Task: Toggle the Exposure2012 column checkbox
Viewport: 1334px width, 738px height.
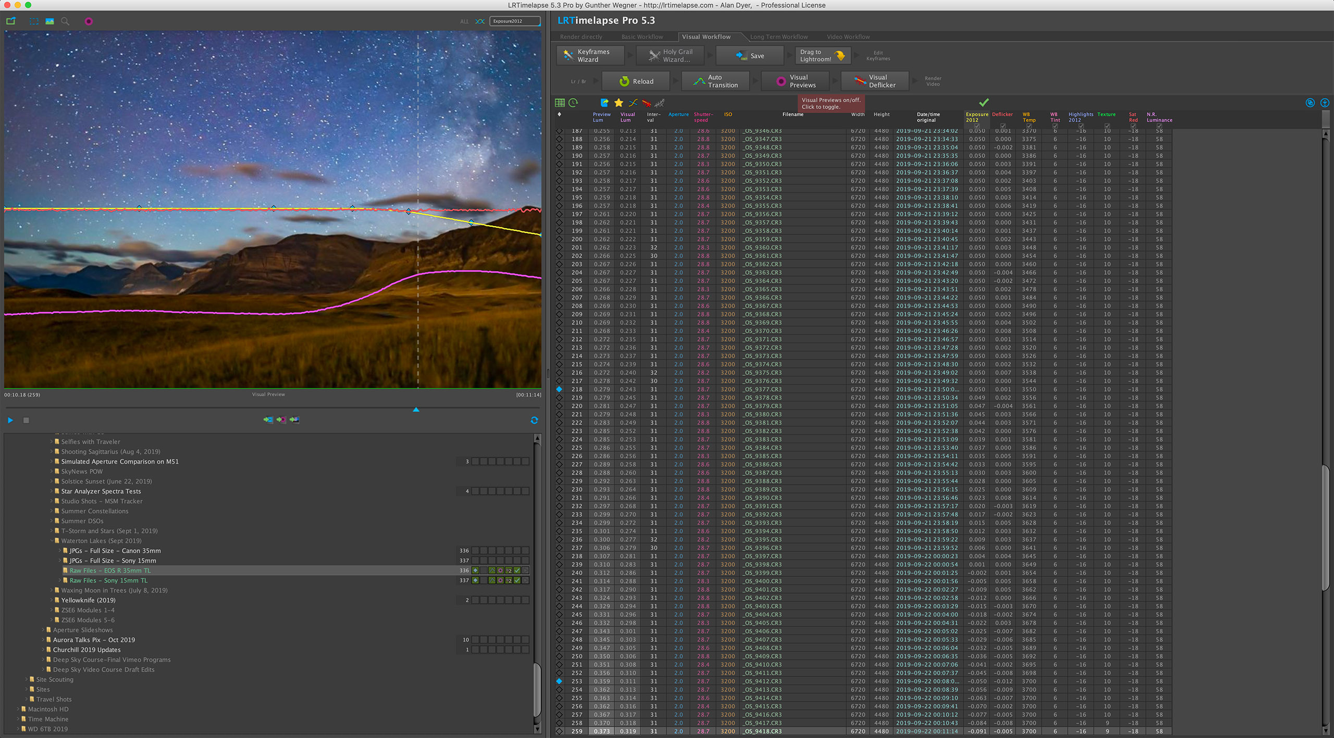Action: (x=977, y=125)
